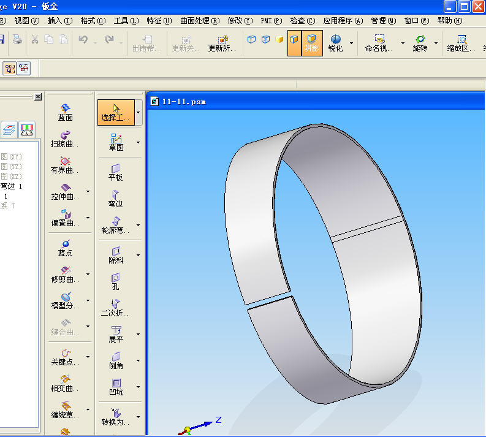Switch to hidden-edge wireframe display mode
Viewport: 486px width, 437px height.
pos(265,39)
